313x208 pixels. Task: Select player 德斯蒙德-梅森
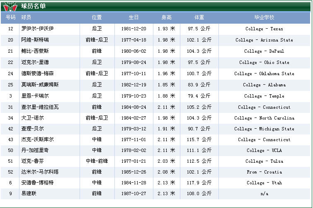point(37,73)
